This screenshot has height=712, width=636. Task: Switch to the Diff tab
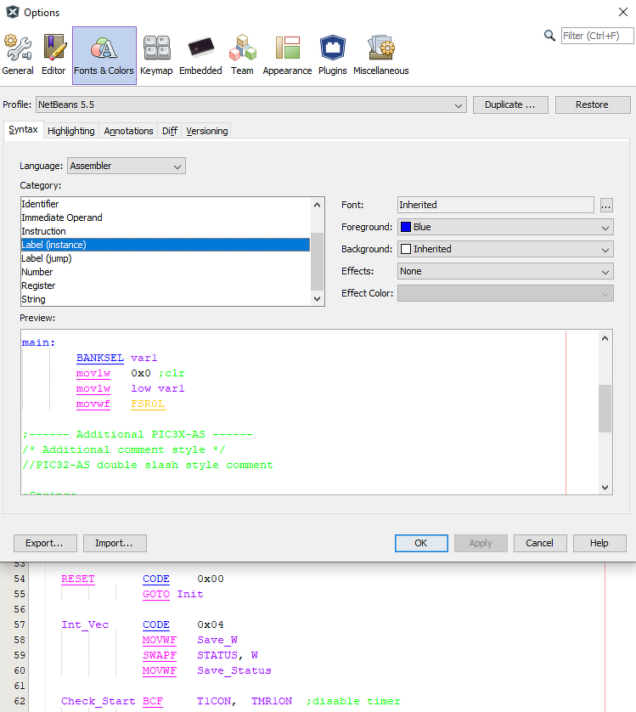[x=170, y=131]
